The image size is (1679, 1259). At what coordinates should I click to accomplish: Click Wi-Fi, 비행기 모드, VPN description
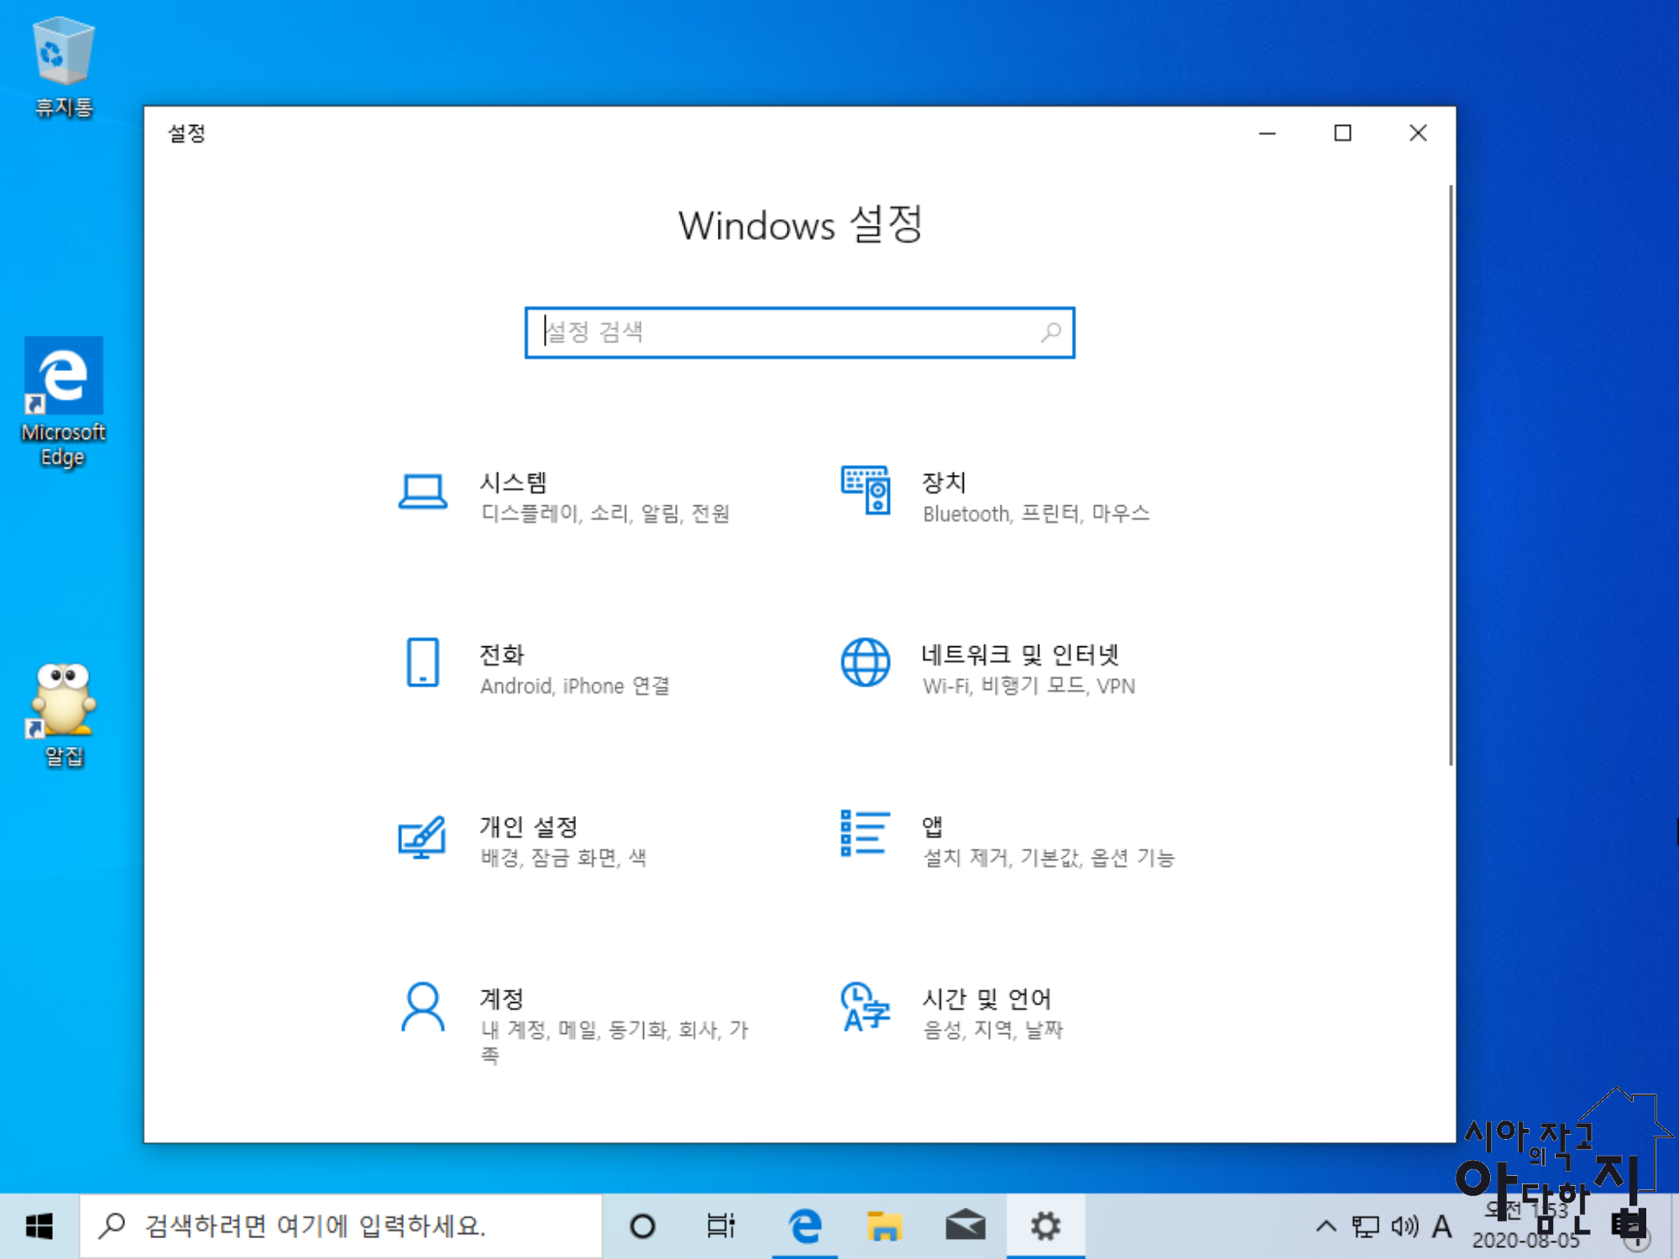click(1029, 686)
